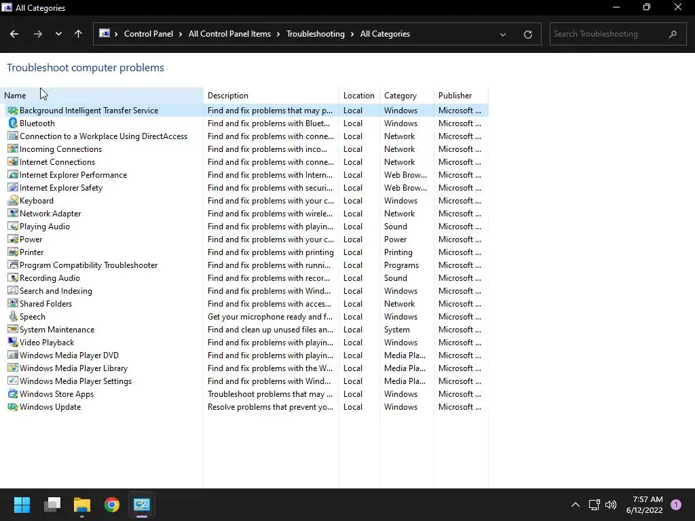Viewport: 695px width, 521px height.
Task: Click the Network Adapter icon
Action: click(13, 214)
